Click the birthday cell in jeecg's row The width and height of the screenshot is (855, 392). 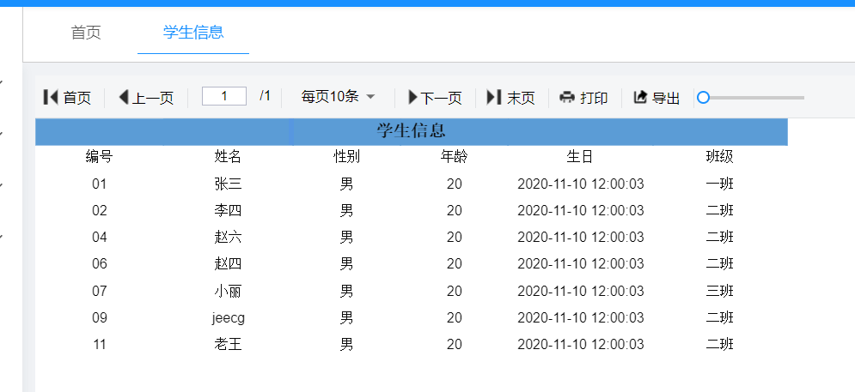(x=580, y=317)
